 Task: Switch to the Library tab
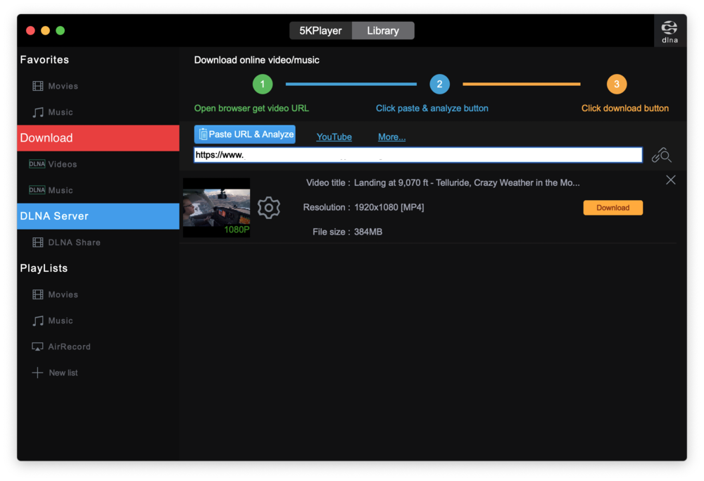383,30
